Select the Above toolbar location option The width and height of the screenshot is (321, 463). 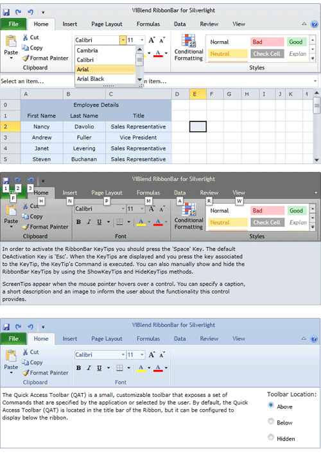271,405
